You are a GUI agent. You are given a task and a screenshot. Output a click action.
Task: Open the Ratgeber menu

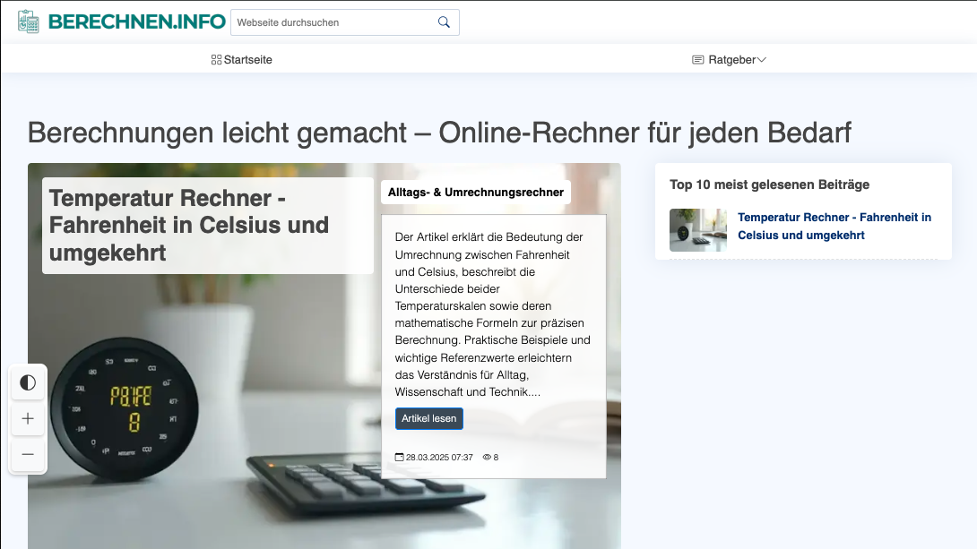pos(731,60)
